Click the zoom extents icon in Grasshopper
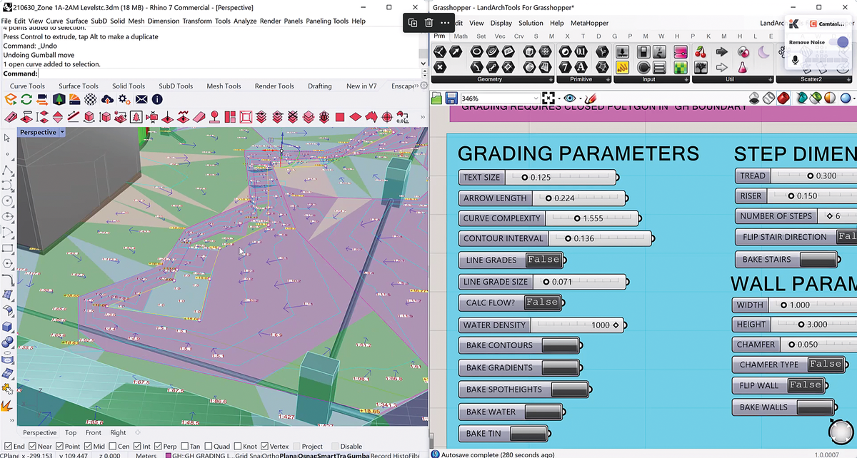The width and height of the screenshot is (857, 458). click(548, 98)
